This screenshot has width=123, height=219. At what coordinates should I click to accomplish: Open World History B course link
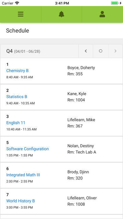[20, 201]
